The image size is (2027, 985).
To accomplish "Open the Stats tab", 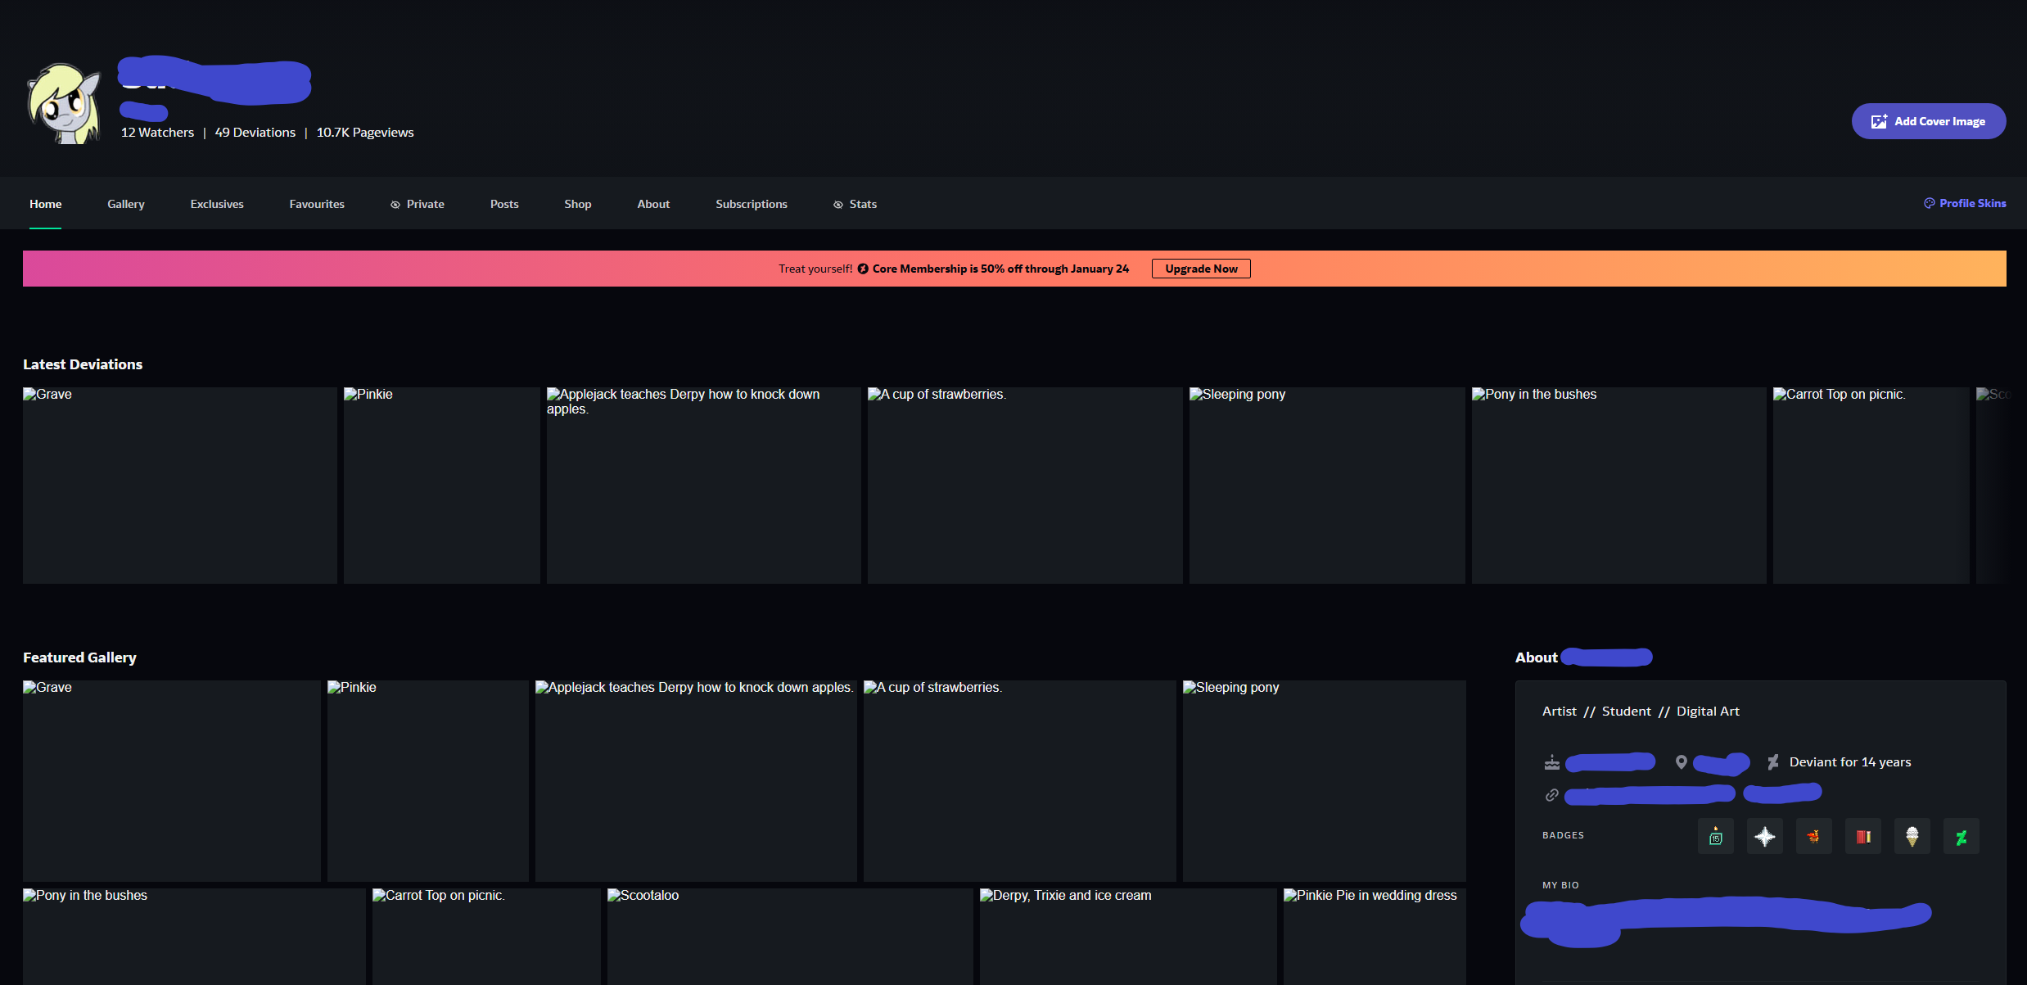I will (855, 204).
